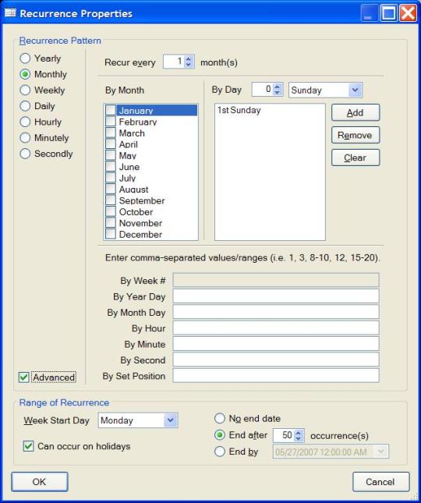Viewport: 421px width, 503px height.
Task: Maximize the Recurrence Properties window
Action: point(388,13)
